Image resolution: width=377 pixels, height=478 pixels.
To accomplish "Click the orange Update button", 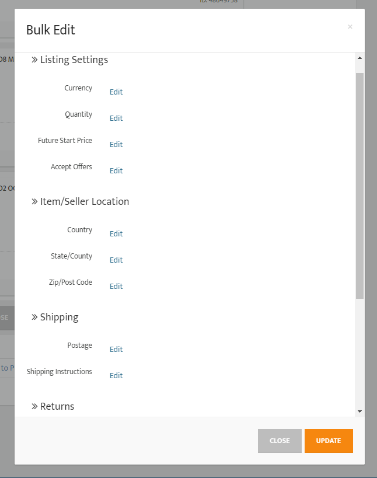I will (329, 441).
